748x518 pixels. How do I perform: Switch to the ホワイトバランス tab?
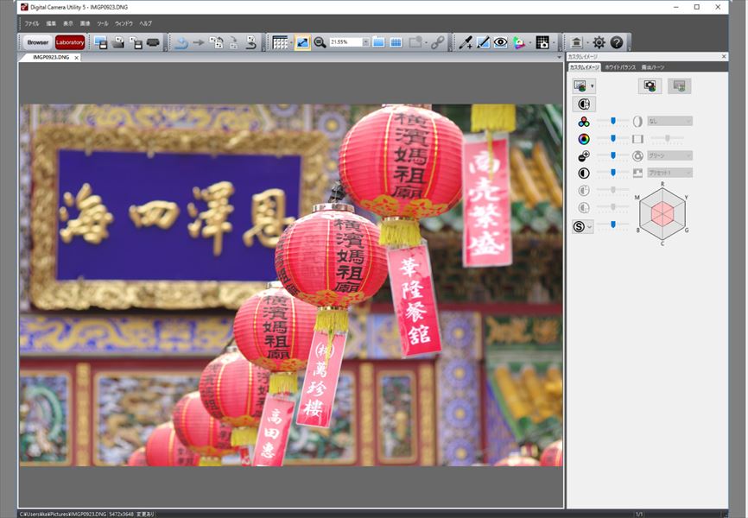(620, 67)
